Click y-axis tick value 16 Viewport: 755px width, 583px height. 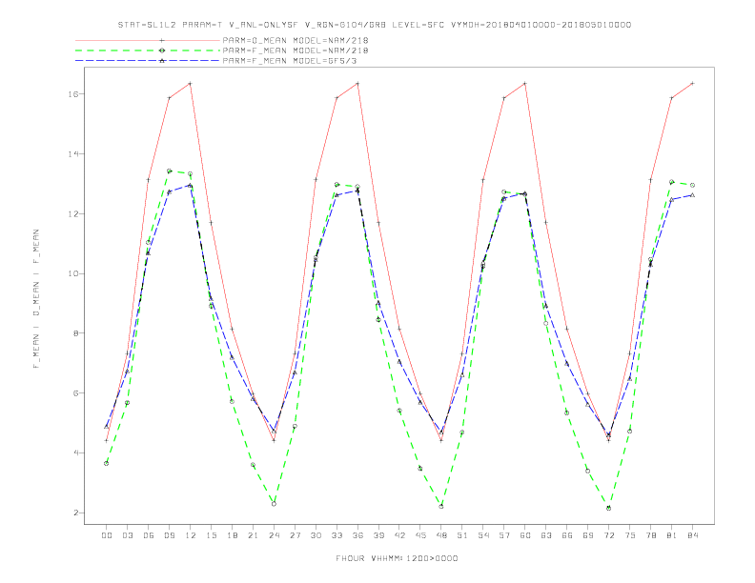(x=75, y=94)
